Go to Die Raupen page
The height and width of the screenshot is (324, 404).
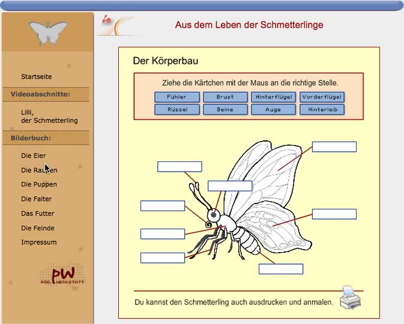click(x=39, y=170)
